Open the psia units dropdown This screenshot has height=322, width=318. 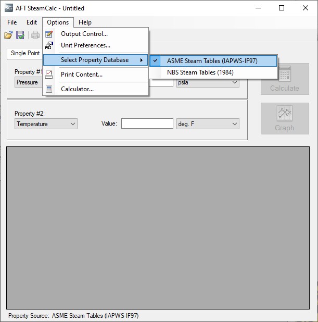(208, 82)
